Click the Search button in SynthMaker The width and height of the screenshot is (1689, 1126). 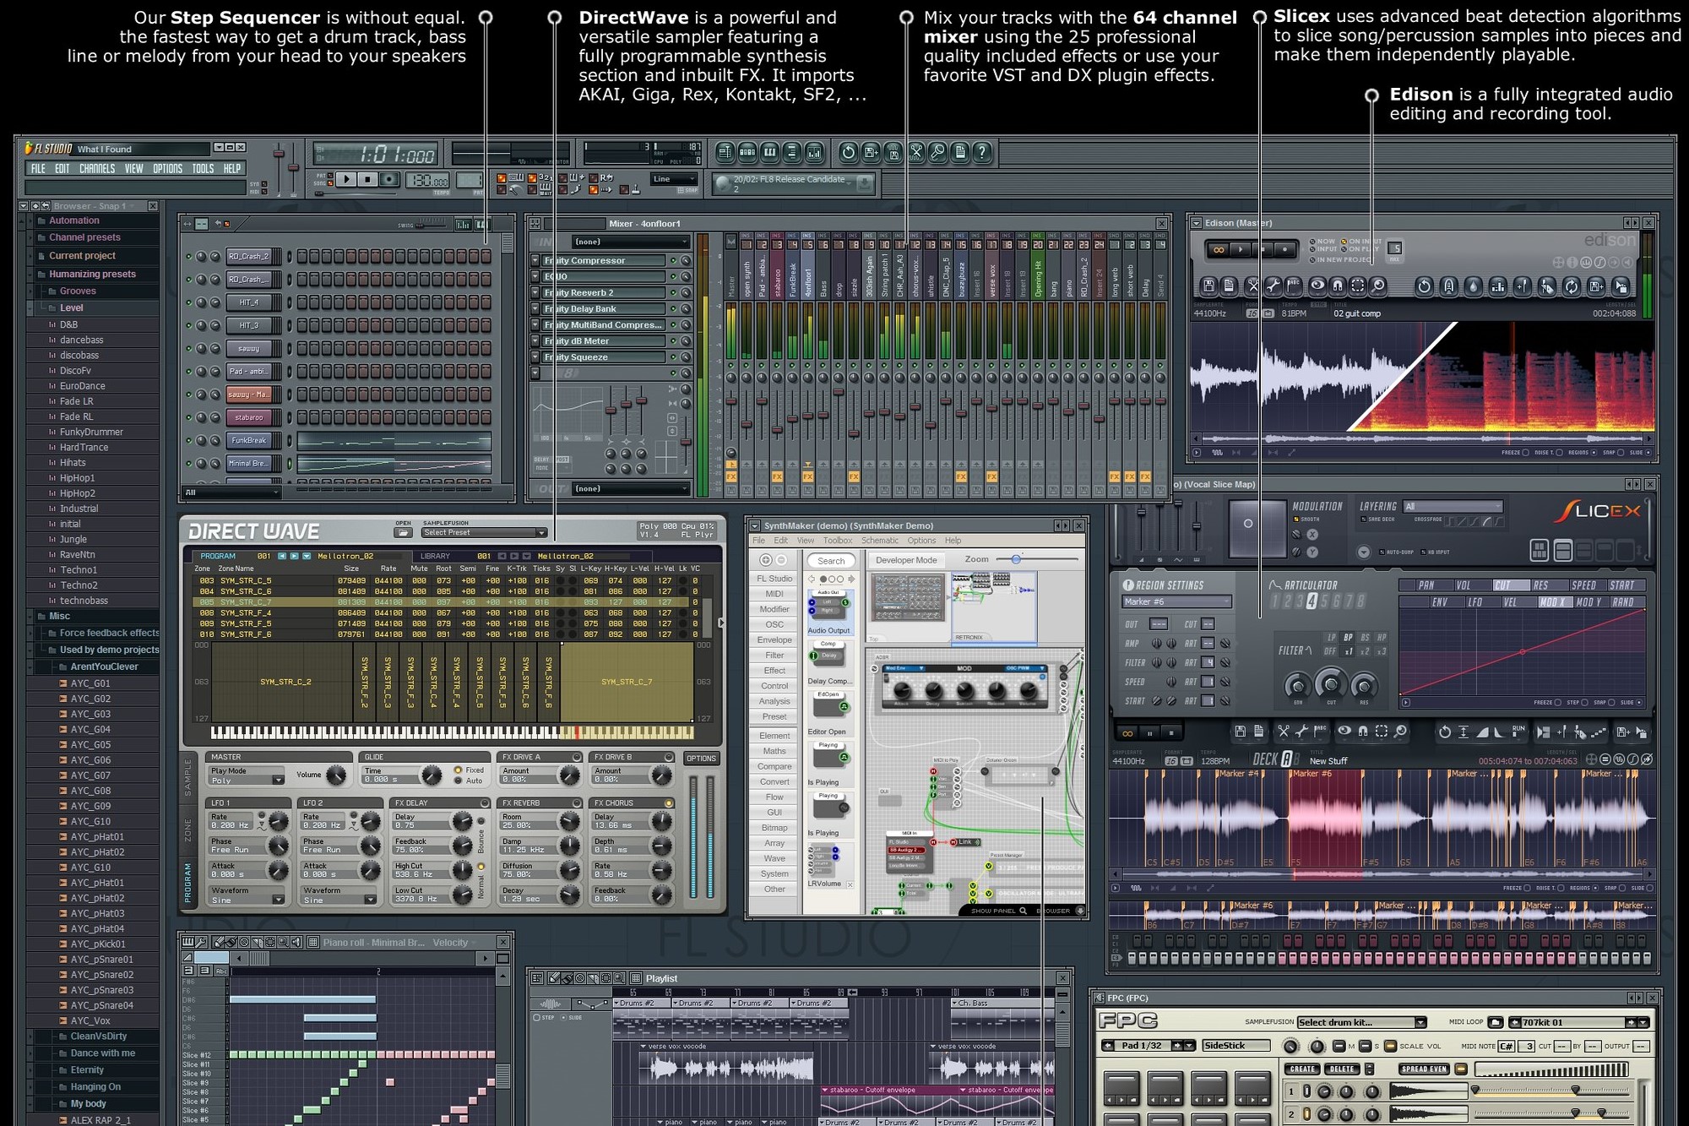[x=831, y=560]
